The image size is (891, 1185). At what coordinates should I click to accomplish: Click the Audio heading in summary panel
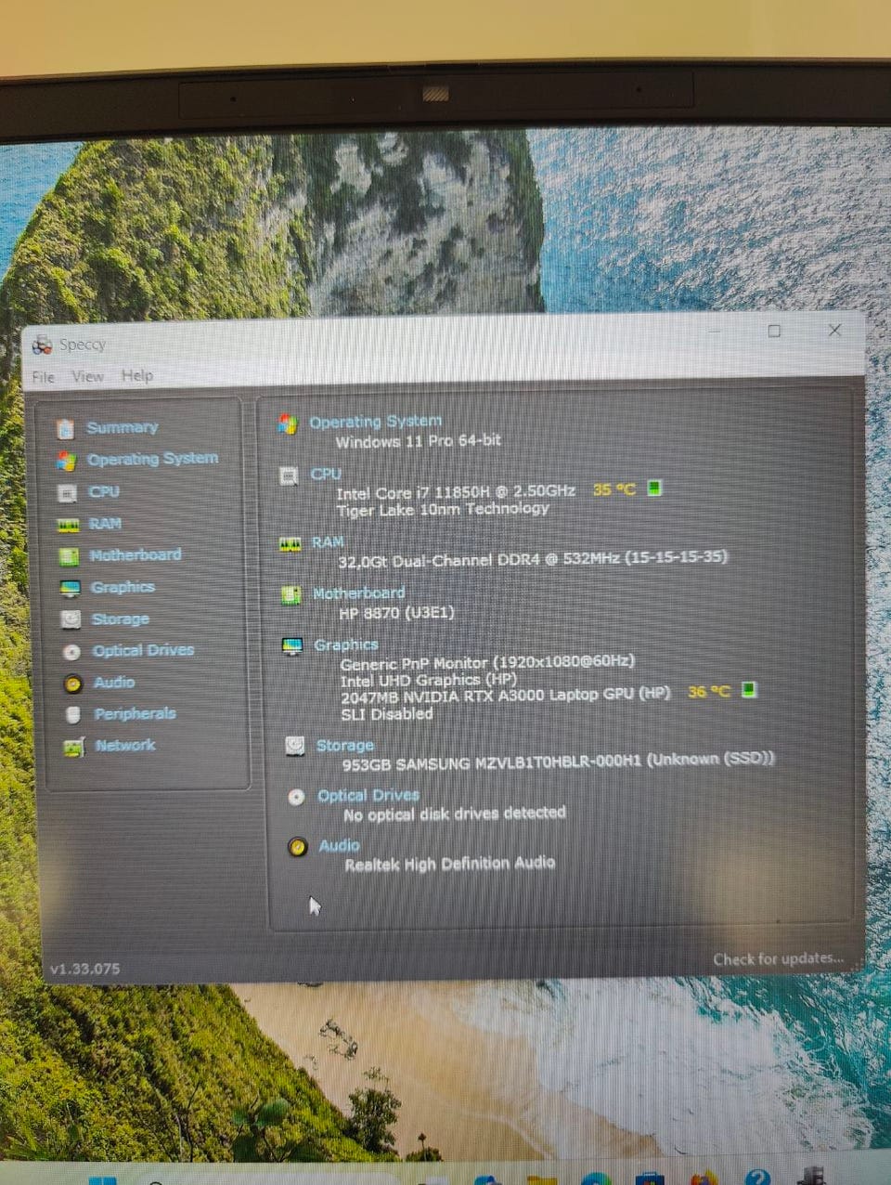point(339,845)
